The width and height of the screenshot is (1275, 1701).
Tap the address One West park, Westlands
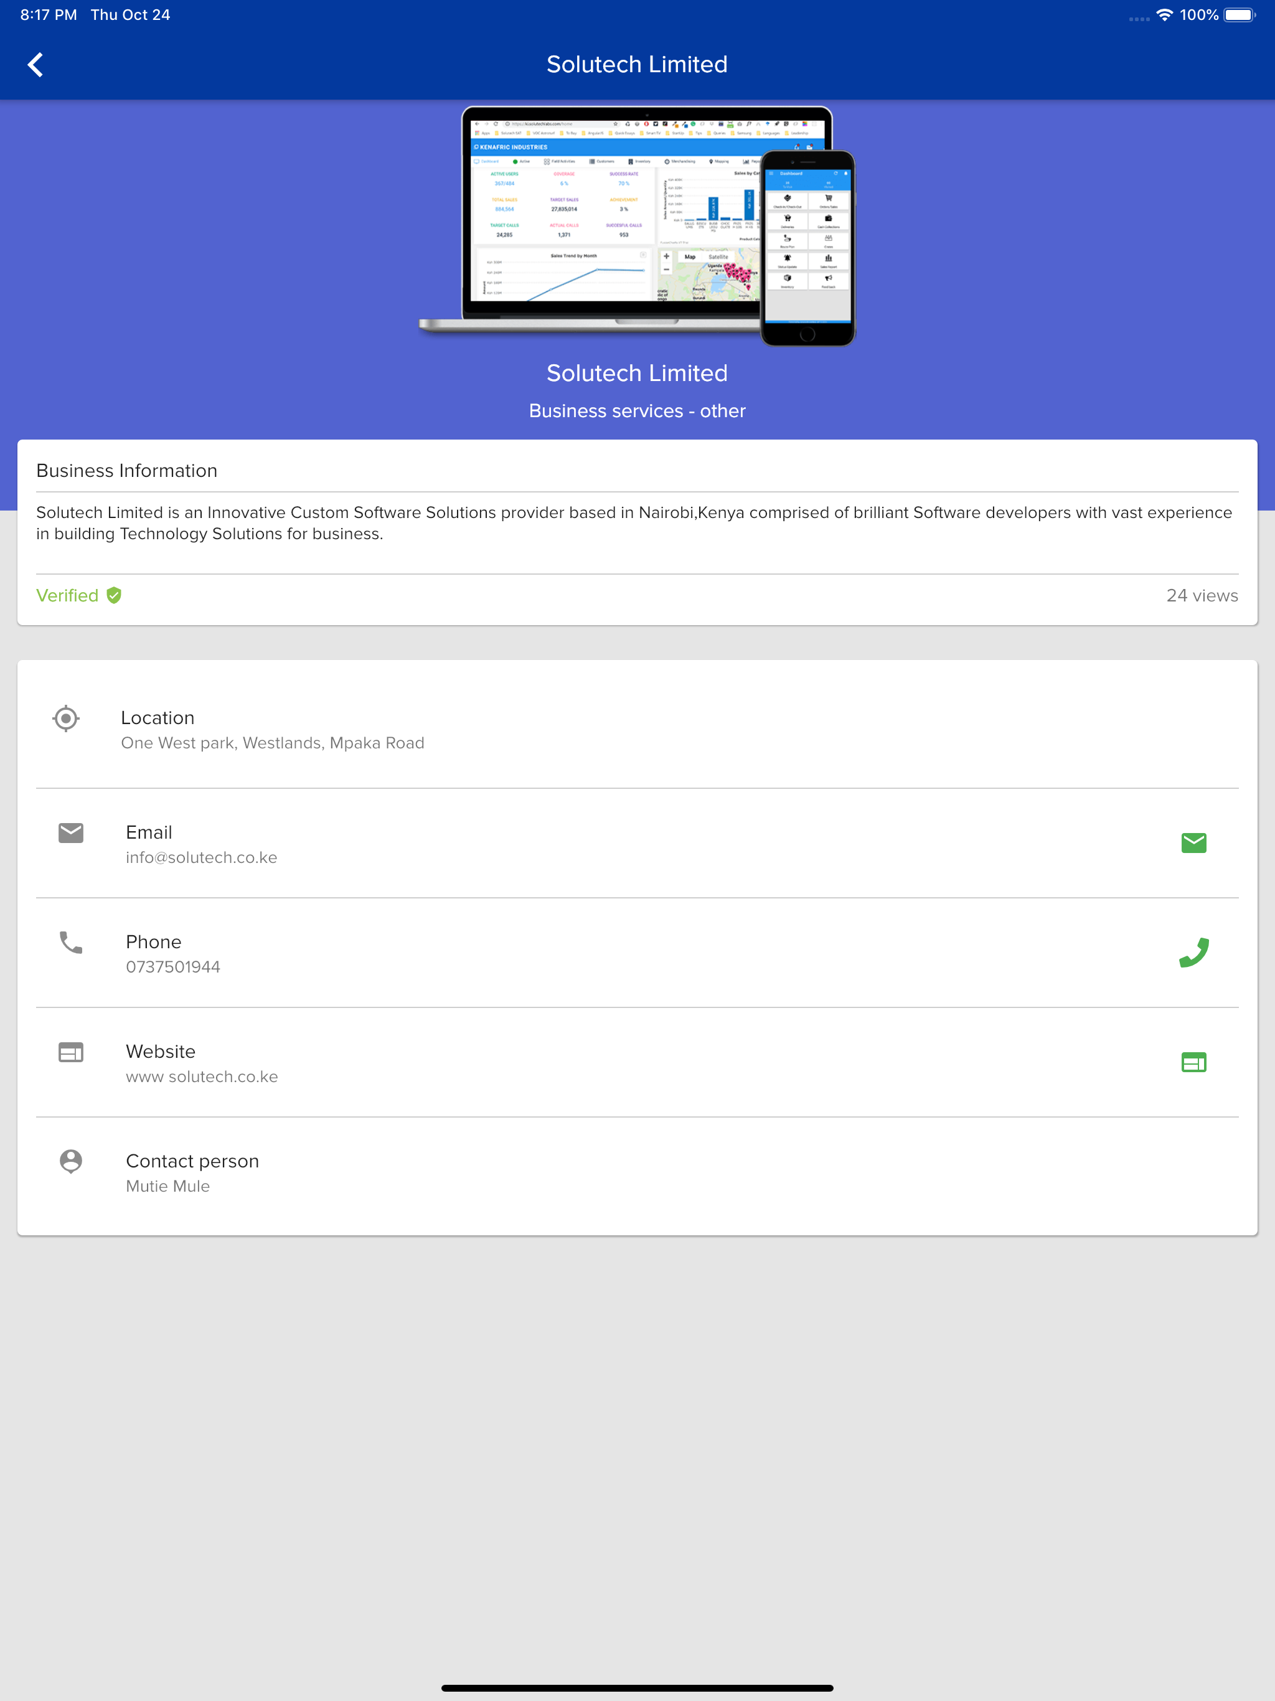(x=272, y=743)
